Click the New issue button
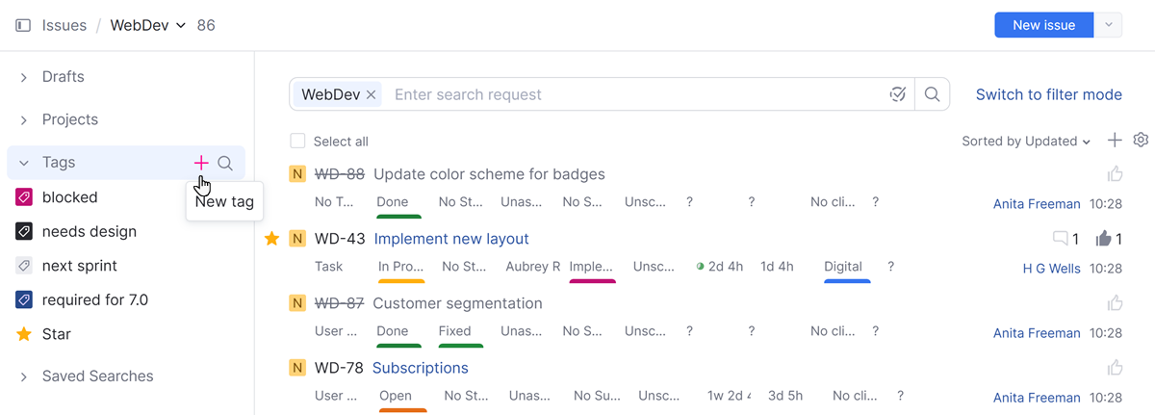 click(1044, 25)
